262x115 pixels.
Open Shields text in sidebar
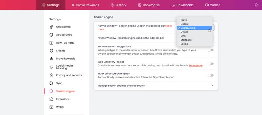pyautogui.click(x=61, y=51)
